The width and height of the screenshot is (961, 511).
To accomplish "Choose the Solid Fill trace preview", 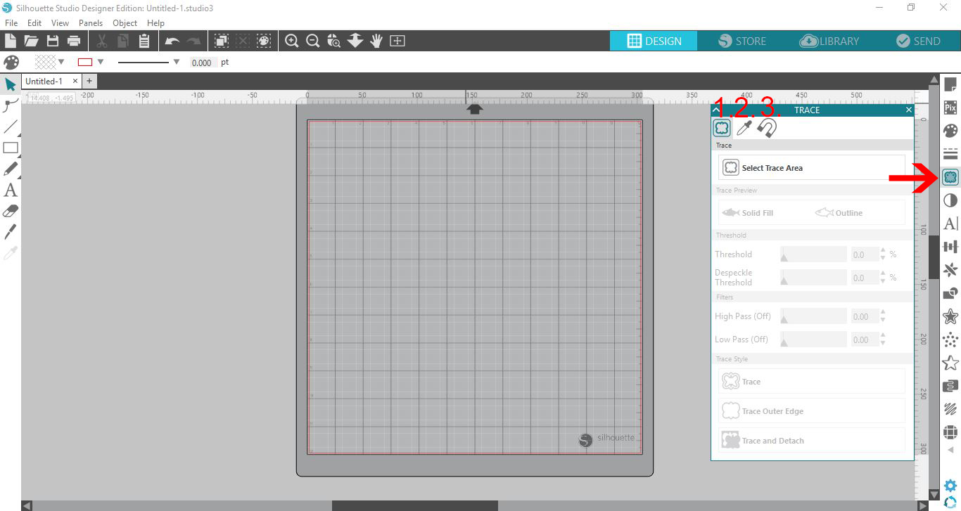I will [748, 212].
